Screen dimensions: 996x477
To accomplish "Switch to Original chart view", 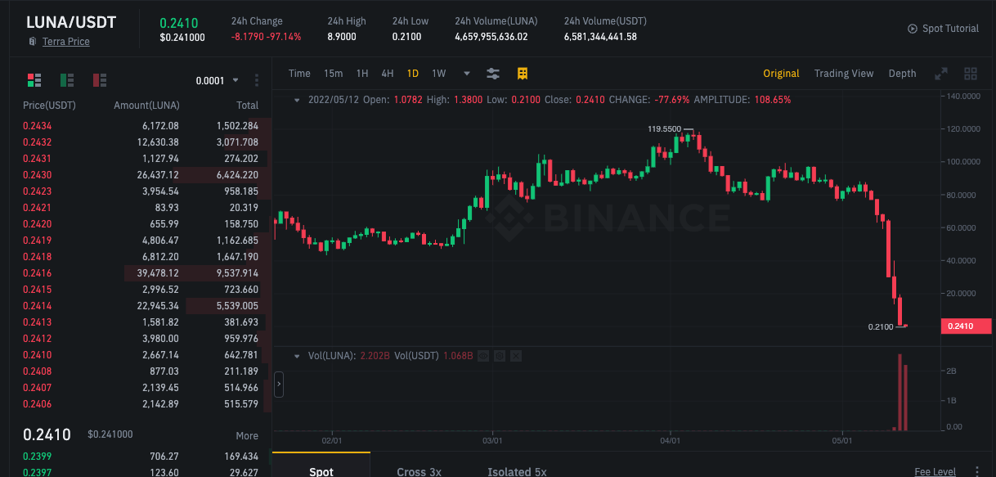I will (781, 74).
